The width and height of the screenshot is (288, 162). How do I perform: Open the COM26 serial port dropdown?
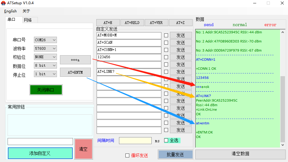45,40
